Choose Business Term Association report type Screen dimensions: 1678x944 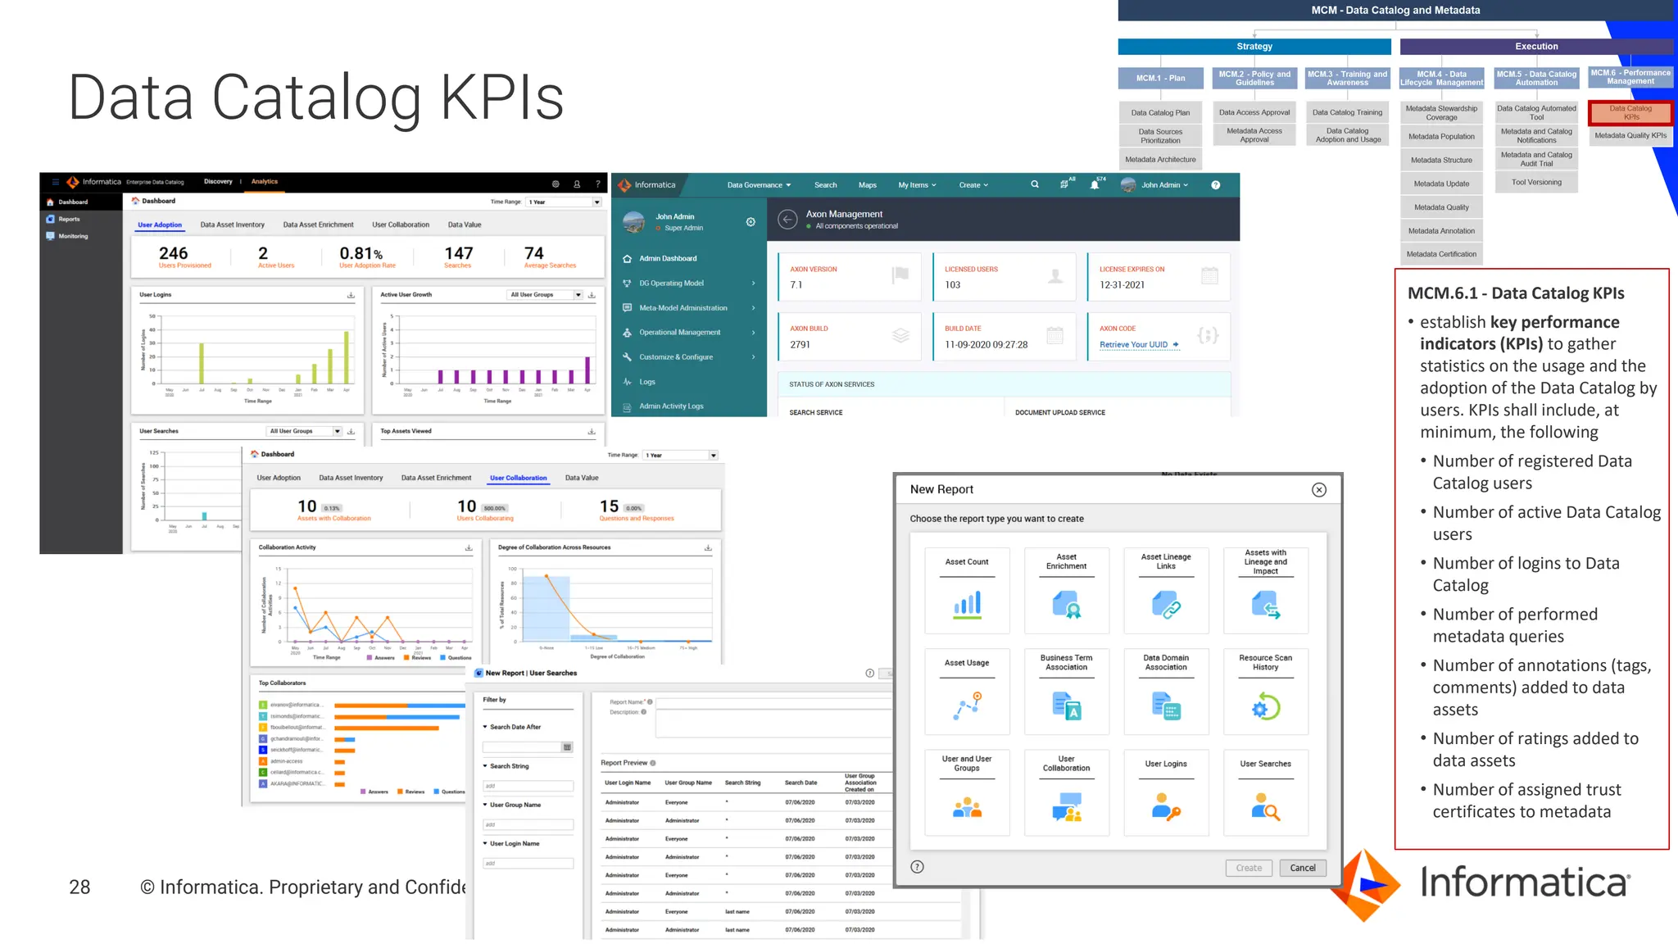tap(1067, 692)
